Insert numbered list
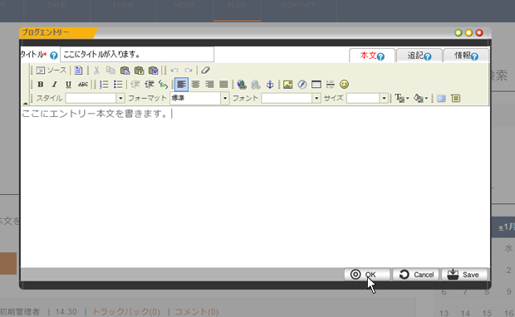This screenshot has height=317, width=515. [x=104, y=85]
